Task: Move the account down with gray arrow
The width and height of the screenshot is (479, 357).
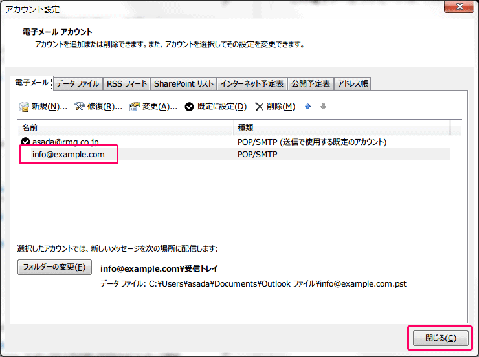Action: [323, 107]
